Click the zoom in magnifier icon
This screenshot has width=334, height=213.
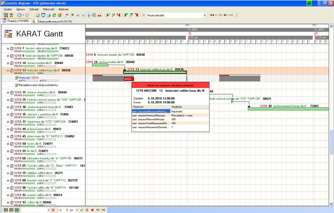[72, 15]
